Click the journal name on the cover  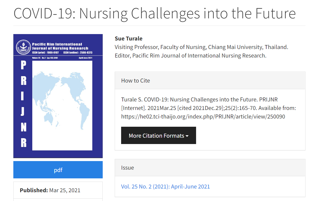tap(60, 46)
